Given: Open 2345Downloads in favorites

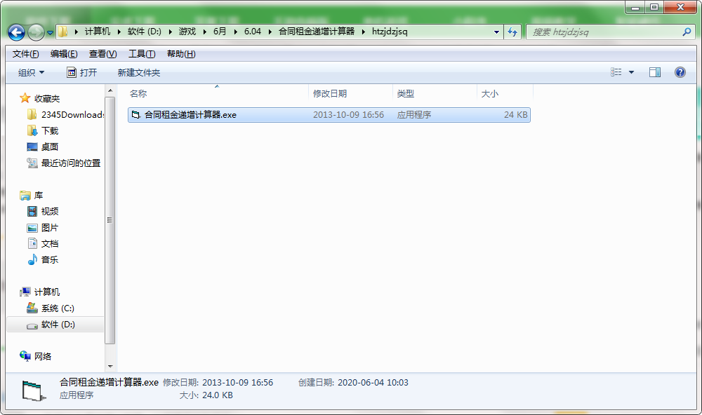Looking at the screenshot, I should (65, 114).
